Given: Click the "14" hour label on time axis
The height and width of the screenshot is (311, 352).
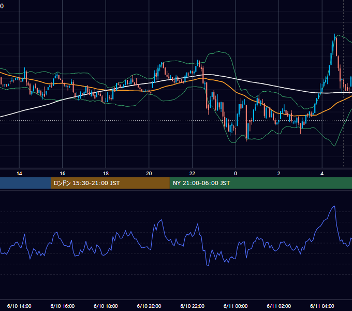Looking at the screenshot, I should (19, 174).
